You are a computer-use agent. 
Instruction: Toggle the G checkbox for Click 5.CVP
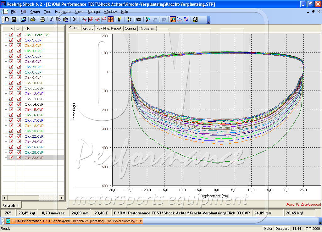tap(19, 56)
